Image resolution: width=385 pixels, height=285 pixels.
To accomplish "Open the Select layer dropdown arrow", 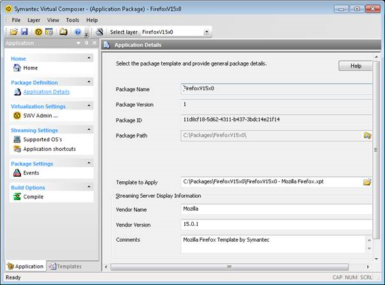I will [x=207, y=32].
